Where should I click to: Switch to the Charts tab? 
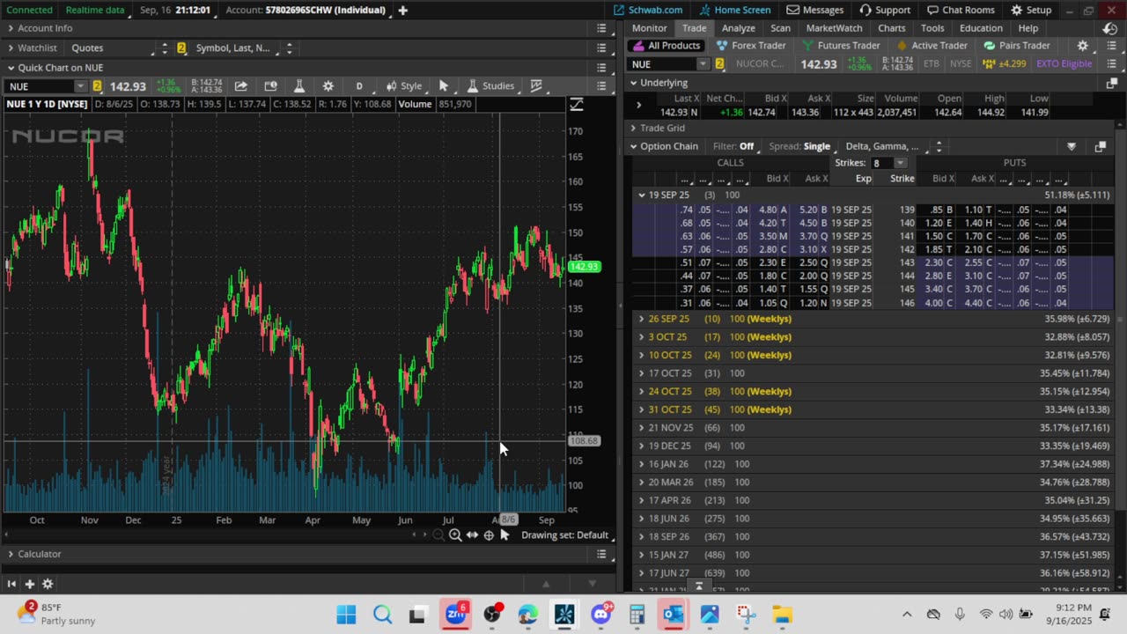click(x=892, y=28)
